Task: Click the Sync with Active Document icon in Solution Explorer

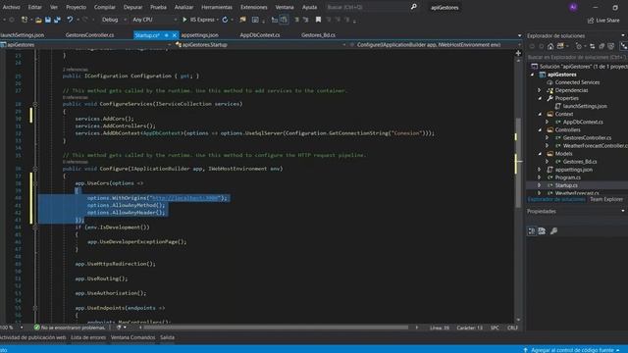Action: (x=593, y=46)
